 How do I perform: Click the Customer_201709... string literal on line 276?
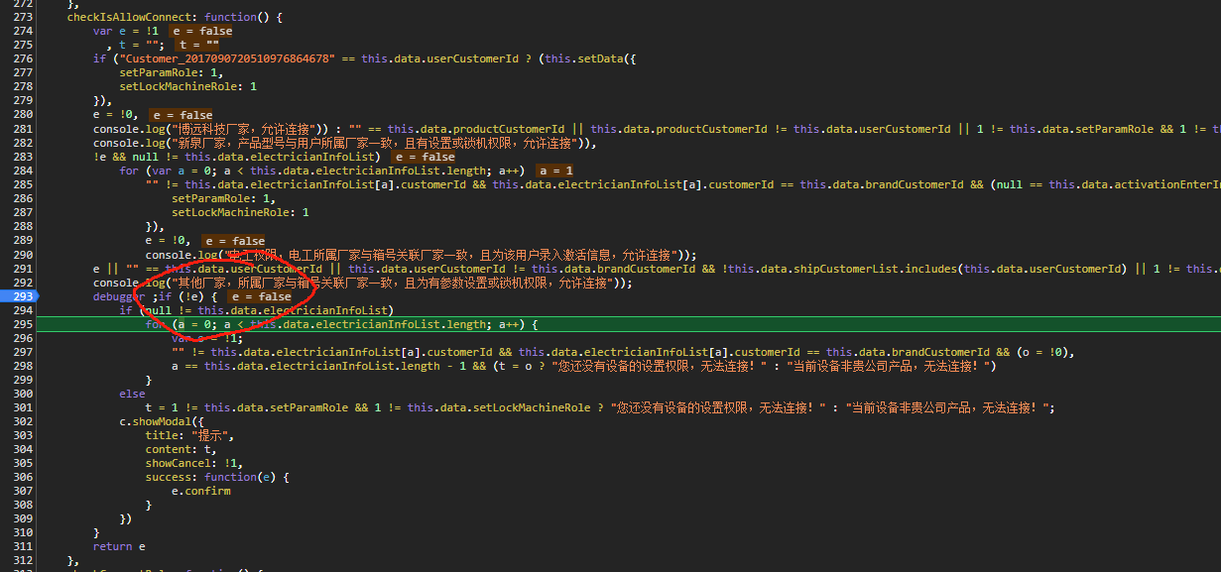pos(226,59)
